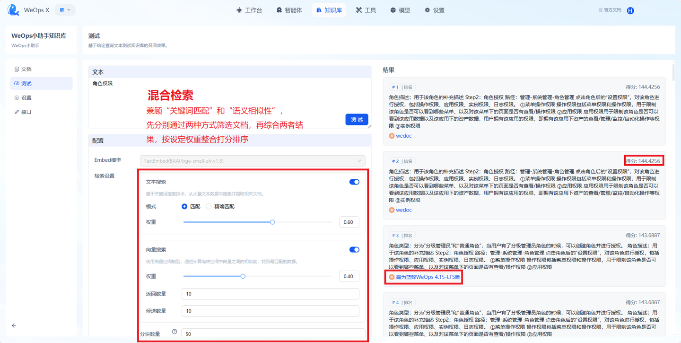The height and width of the screenshot is (343, 681).
Task: Open the 模型 tab
Action: 401,10
